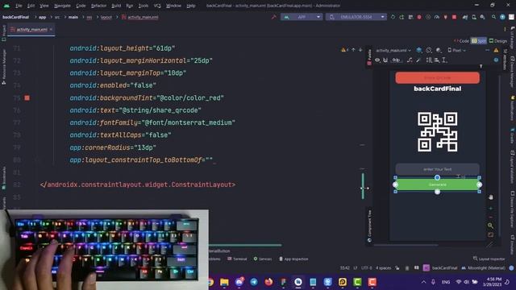Image resolution: width=516 pixels, height=290 pixels.
Task: Click the red Debug app bug icon
Action: tap(419, 17)
